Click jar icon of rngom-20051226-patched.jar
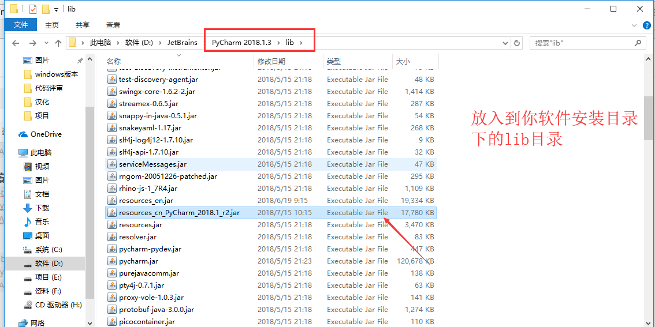 tap(111, 176)
